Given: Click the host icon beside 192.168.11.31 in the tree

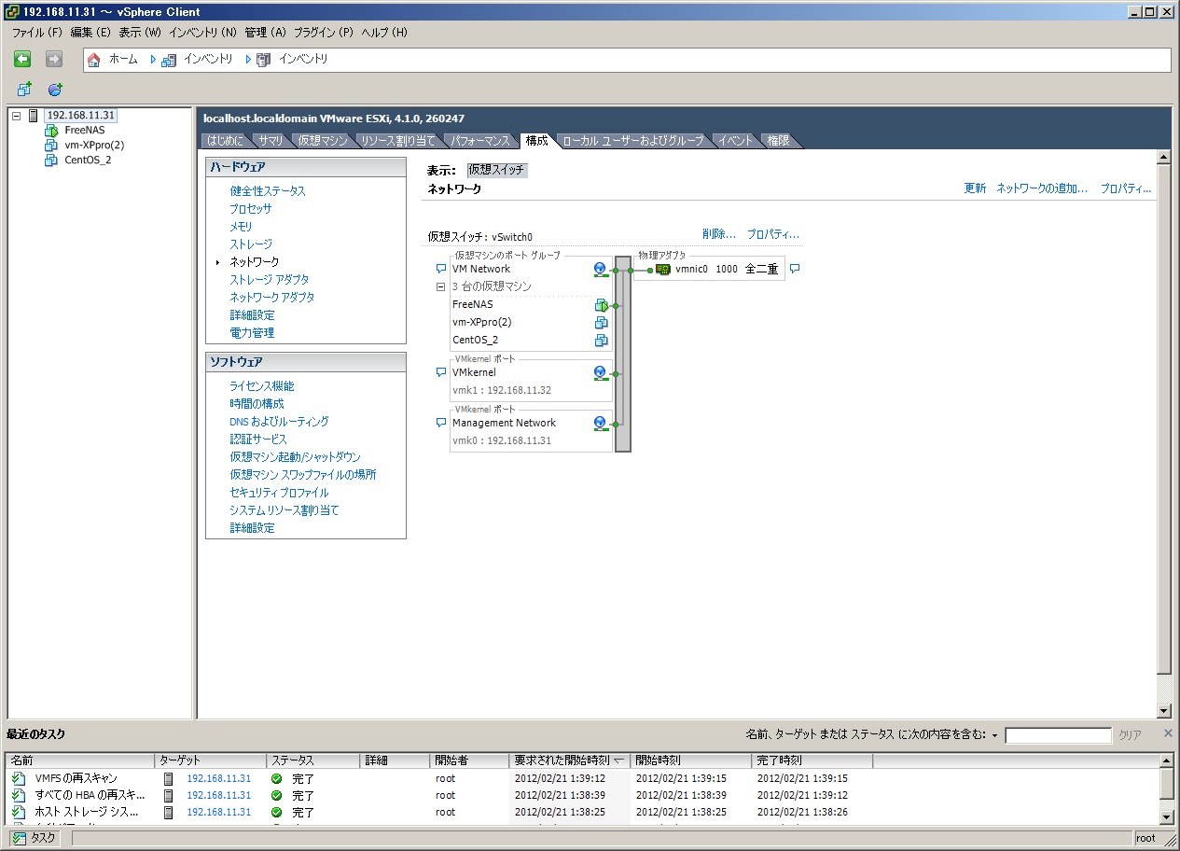Looking at the screenshot, I should coord(34,116).
